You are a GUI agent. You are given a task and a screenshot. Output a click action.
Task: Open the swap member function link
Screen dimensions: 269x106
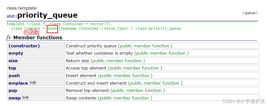pyautogui.click(x=15, y=98)
